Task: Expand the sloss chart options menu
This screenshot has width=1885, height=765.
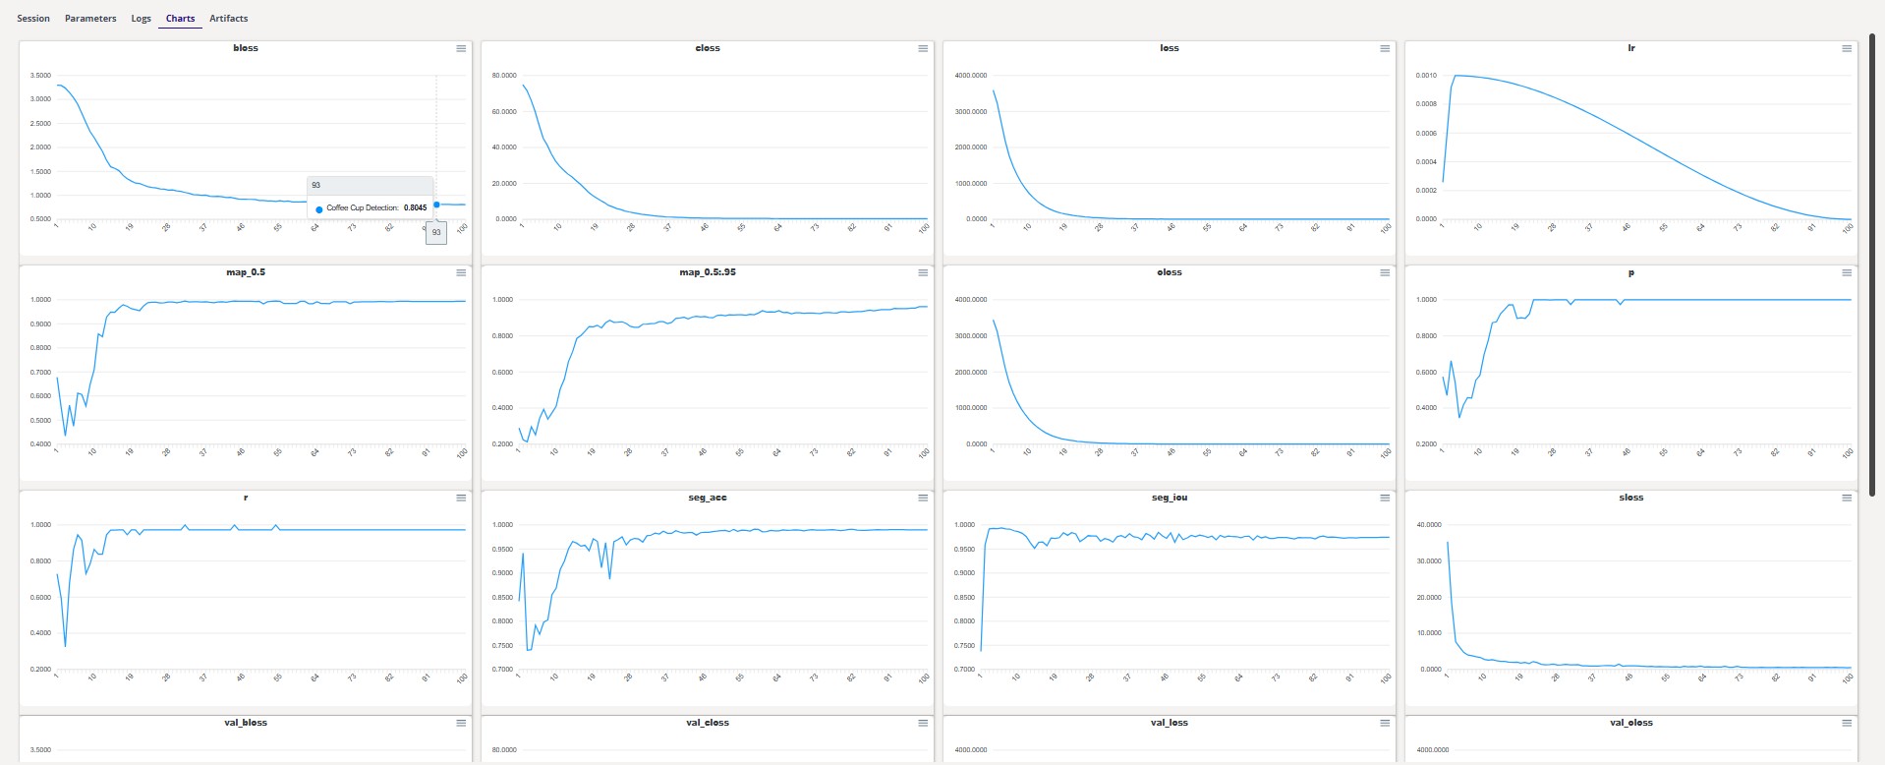Action: [1847, 499]
